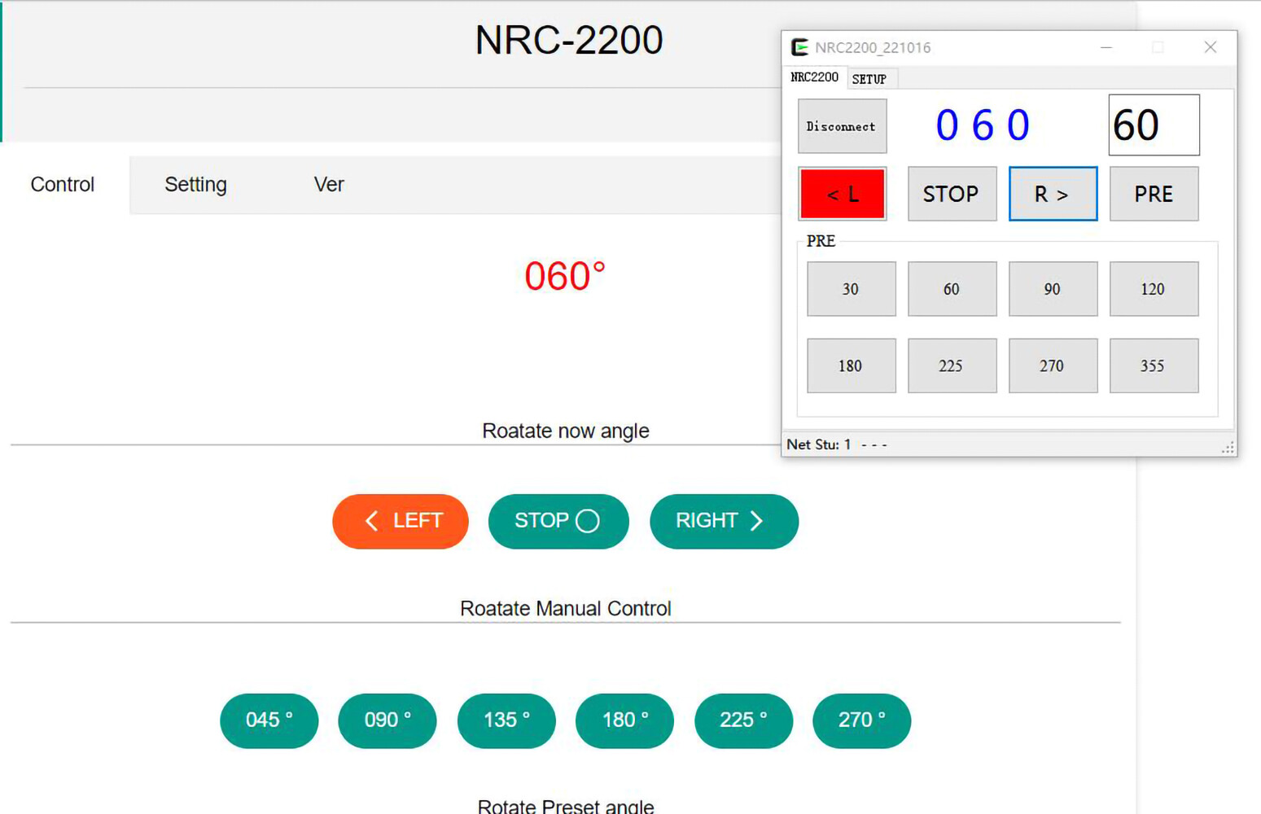Click the 270° green preset button
Viewport: 1261px width, 814px height.
pyautogui.click(x=861, y=720)
